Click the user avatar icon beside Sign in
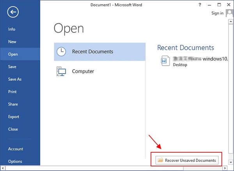 click(x=229, y=13)
